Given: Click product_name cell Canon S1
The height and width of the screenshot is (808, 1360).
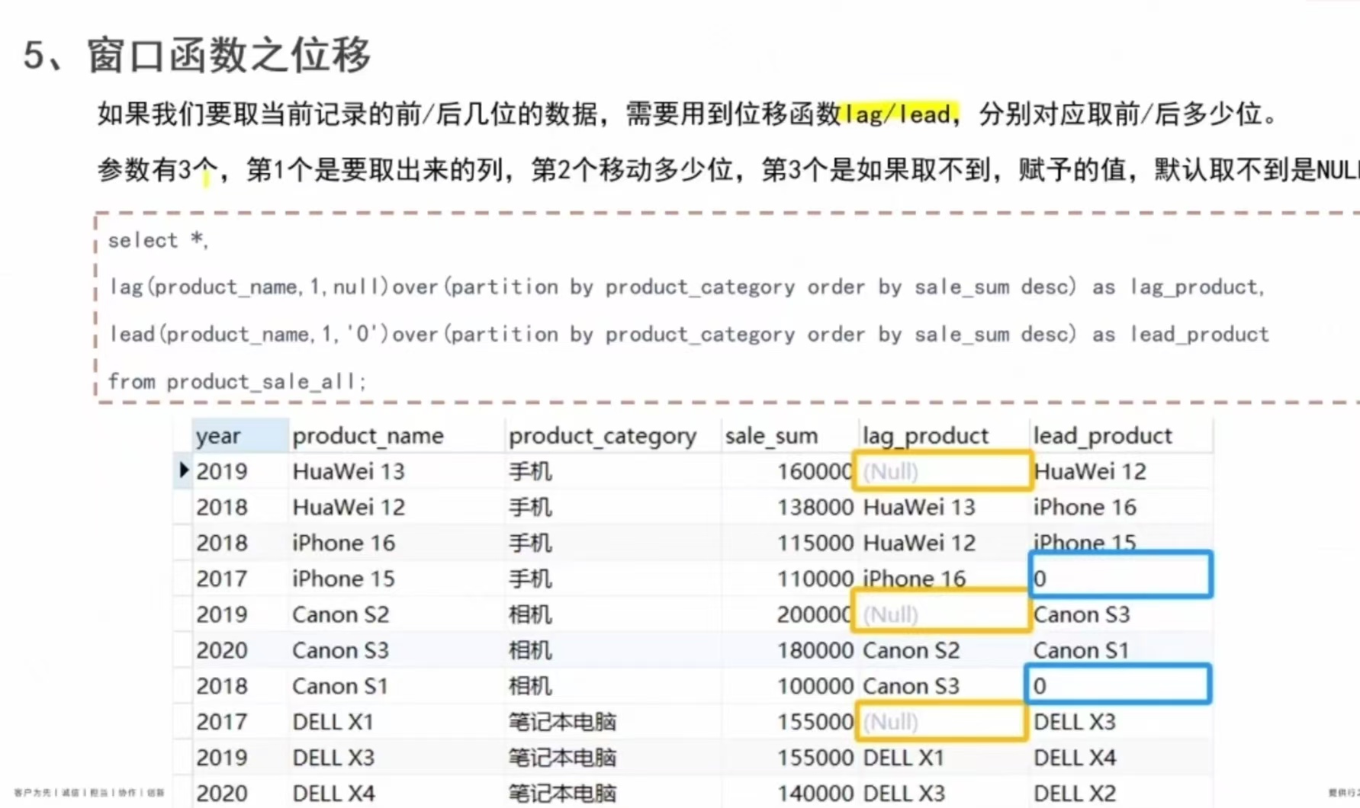Looking at the screenshot, I should pos(340,686).
